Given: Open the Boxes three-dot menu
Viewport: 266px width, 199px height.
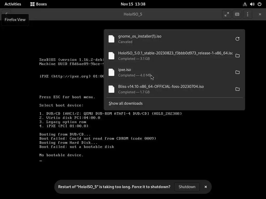Looking at the screenshot, I should click(x=248, y=14).
